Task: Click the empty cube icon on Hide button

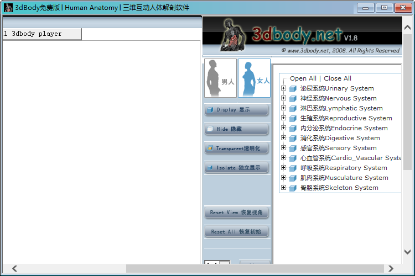Action: 210,129
